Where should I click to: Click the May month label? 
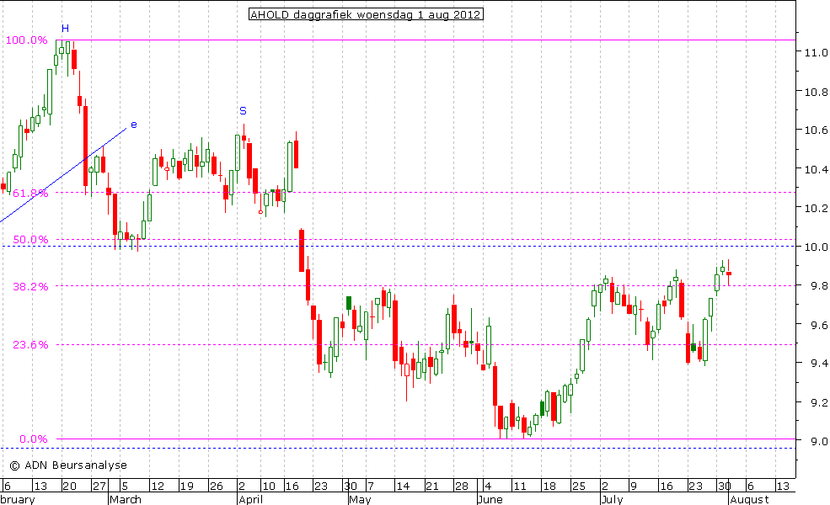[361, 499]
